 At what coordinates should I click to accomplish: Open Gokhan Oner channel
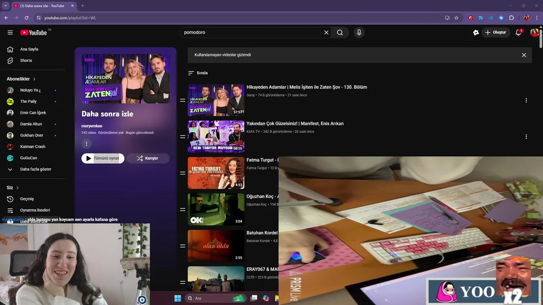tap(33, 136)
